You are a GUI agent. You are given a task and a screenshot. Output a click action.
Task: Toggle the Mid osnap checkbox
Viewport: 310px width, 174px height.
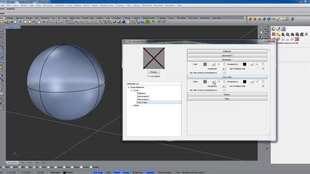(x=19, y=167)
